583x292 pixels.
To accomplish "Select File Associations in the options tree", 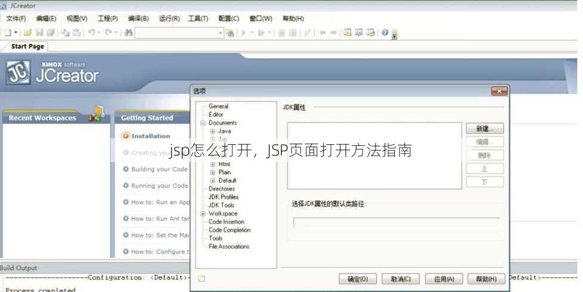I will coord(229,246).
